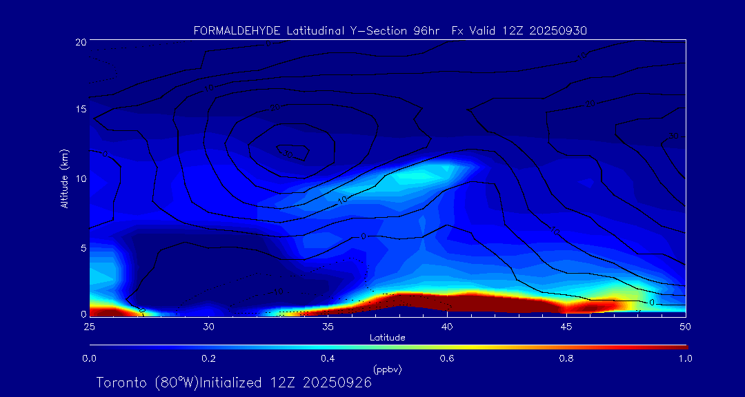Click the altitude 5 tick label
This screenshot has width=745, height=397.
[x=82, y=247]
